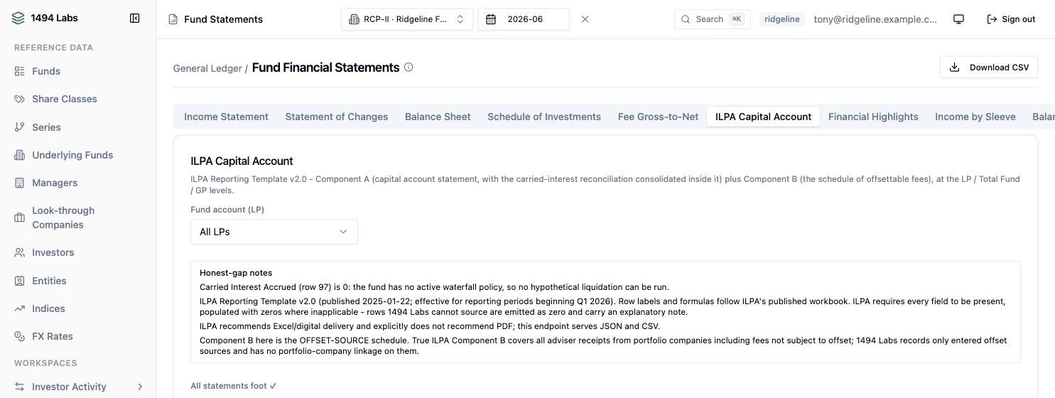Screen dimensions: 1055x398
Task: Click the Entities icon in sidebar
Action: [x=19, y=281]
